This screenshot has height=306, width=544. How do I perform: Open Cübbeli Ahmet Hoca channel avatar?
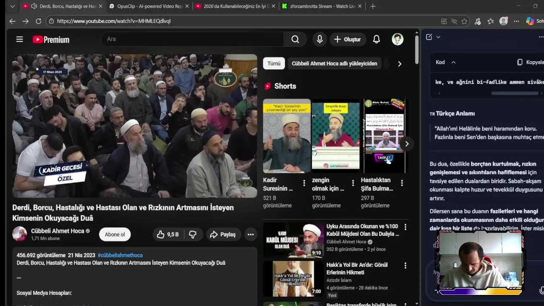[x=20, y=234]
